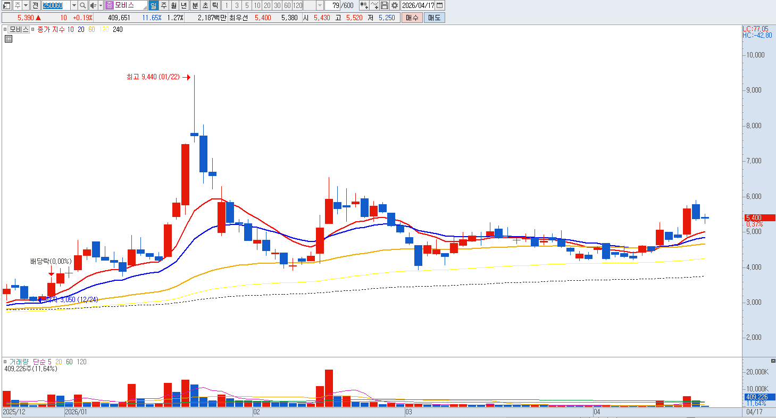Switch to 분 (minute) chart period
Screen dimensions: 776x418
click(194, 5)
